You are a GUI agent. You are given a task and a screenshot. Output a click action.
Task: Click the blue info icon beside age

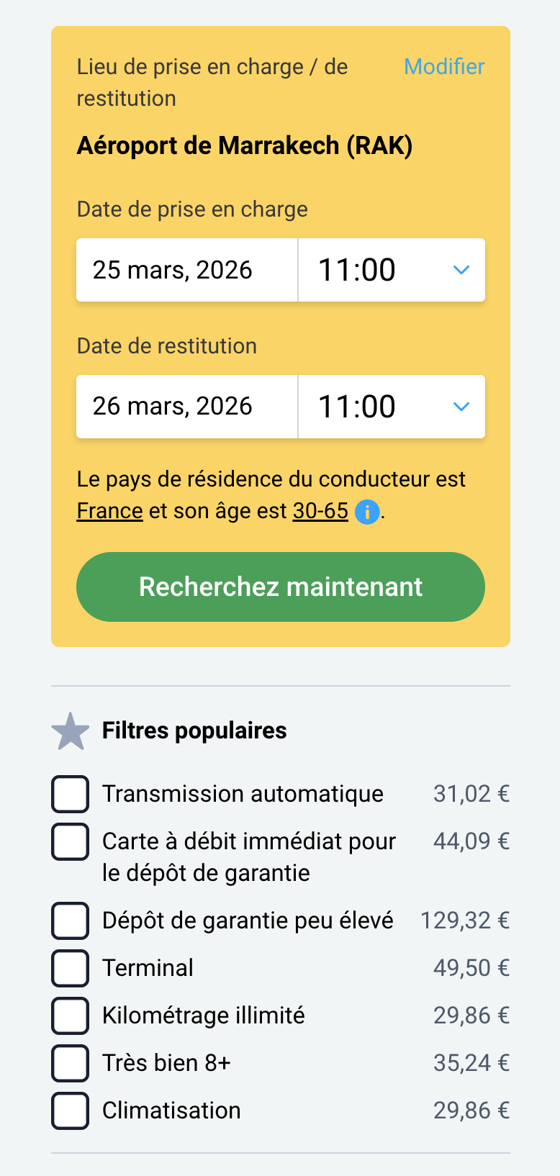(367, 512)
